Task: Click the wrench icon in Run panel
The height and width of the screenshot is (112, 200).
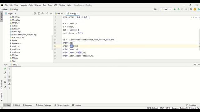Action: (5, 72)
